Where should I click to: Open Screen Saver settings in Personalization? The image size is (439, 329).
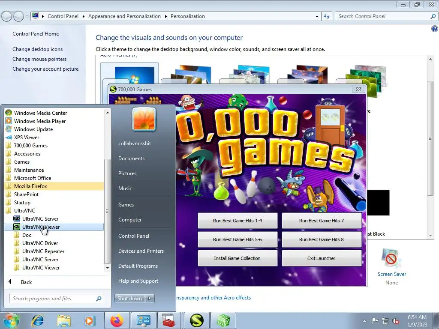[392, 266]
